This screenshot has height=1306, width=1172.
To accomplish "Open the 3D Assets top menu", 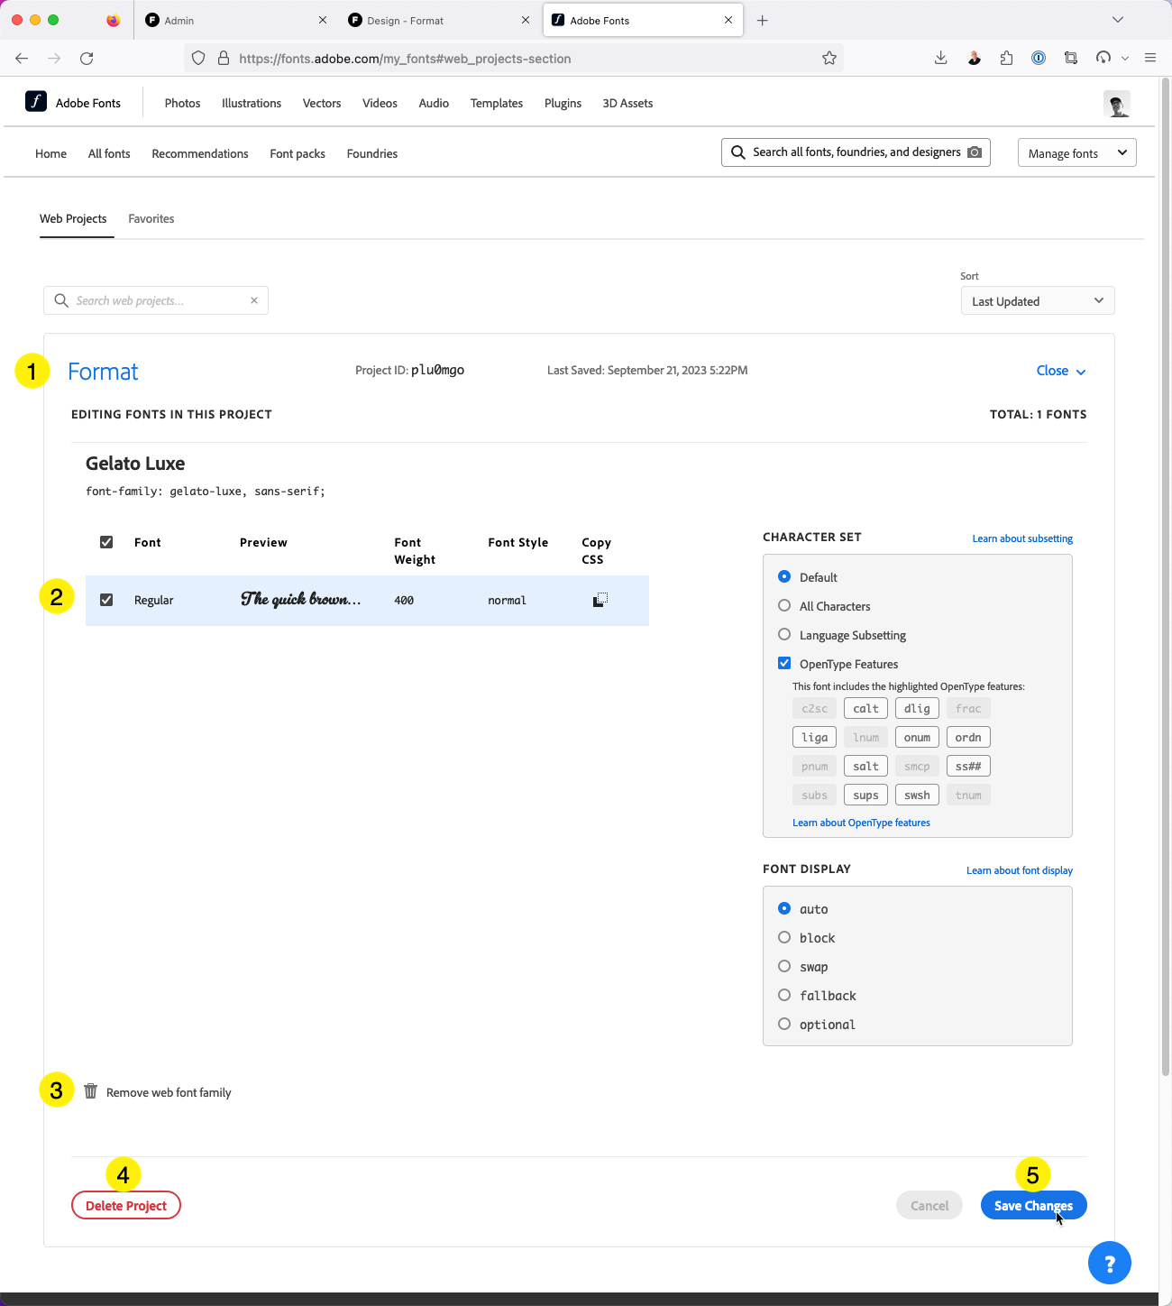I will click(x=627, y=103).
